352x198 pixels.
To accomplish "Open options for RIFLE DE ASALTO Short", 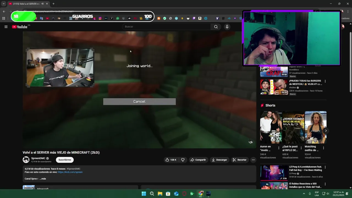I will pos(301,148).
